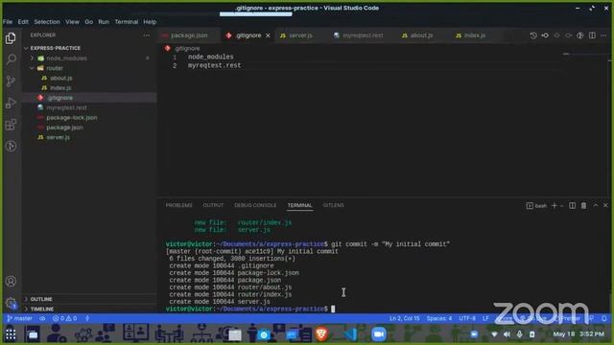Open the Selection menu
The width and height of the screenshot is (614, 345).
click(47, 22)
